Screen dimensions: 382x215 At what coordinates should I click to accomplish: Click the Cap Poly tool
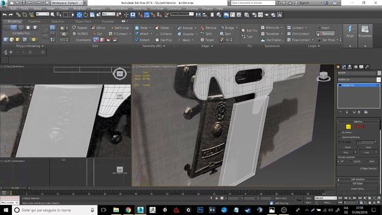[x=164, y=40]
